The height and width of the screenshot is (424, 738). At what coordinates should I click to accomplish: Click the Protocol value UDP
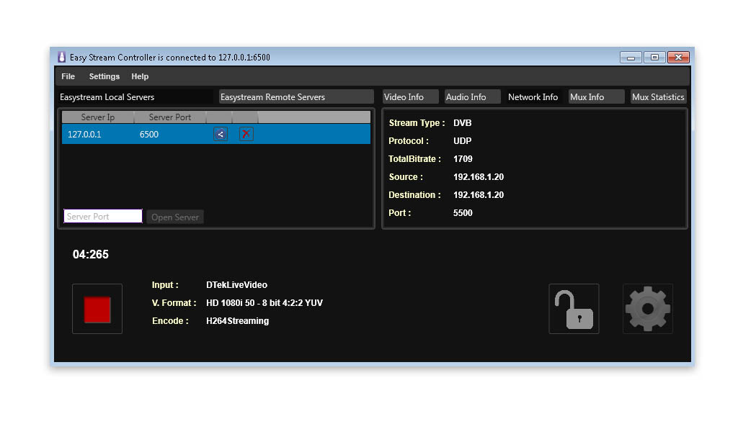pyautogui.click(x=462, y=141)
